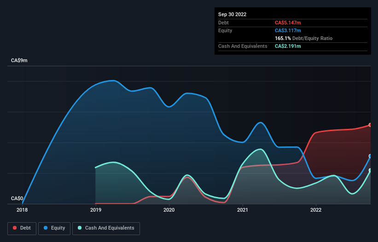378x242 pixels.
Task: Click the 2022 x-axis label
Action: tap(316, 210)
